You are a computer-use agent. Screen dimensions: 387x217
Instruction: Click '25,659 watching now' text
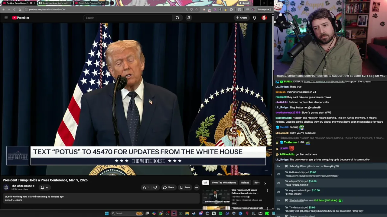click(x=16, y=197)
